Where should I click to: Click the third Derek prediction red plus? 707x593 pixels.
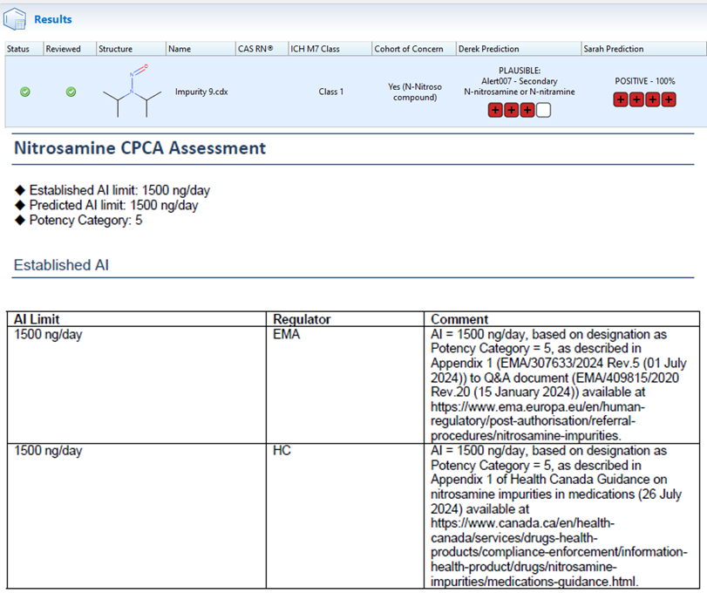click(527, 110)
